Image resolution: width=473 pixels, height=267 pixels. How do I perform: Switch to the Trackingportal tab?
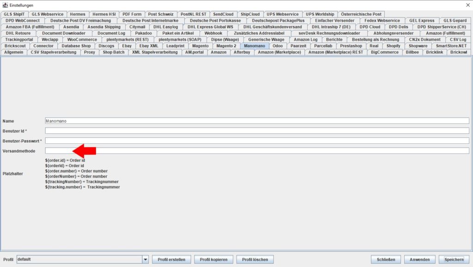[x=19, y=40]
